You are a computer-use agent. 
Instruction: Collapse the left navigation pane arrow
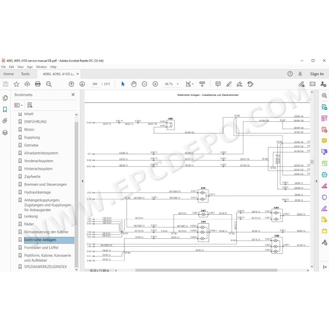click(x=82, y=181)
